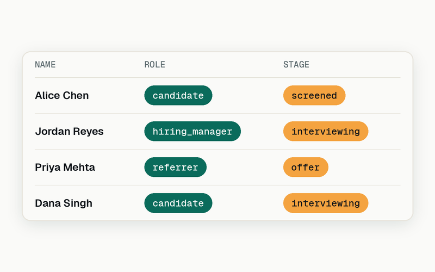Select the name Alice Chen
Screen dimensions: 435x272
tap(62, 96)
